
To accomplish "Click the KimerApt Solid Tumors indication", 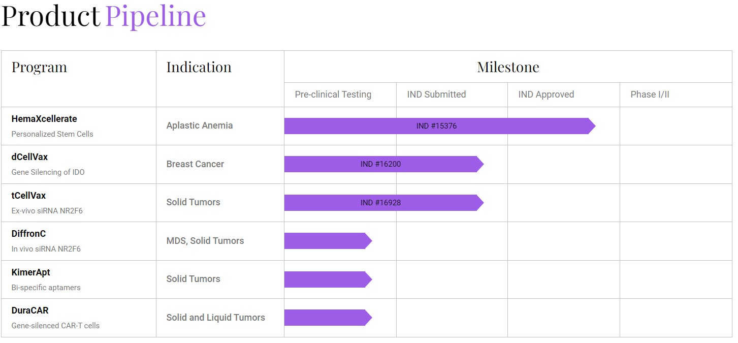I will (x=194, y=279).
